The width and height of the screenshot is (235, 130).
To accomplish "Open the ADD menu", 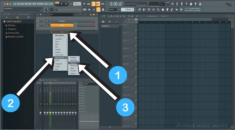I will click(22, 4).
